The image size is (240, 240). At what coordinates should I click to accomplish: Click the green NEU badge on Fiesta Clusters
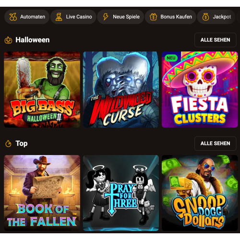click(171, 58)
